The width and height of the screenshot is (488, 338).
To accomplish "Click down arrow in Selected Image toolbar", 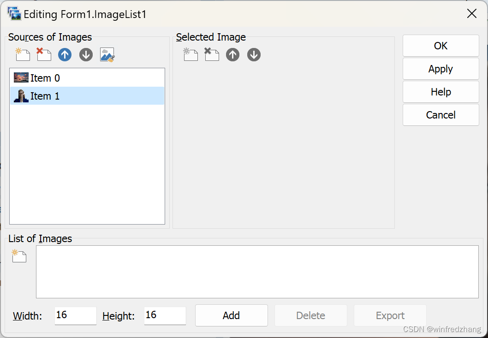I will click(254, 55).
